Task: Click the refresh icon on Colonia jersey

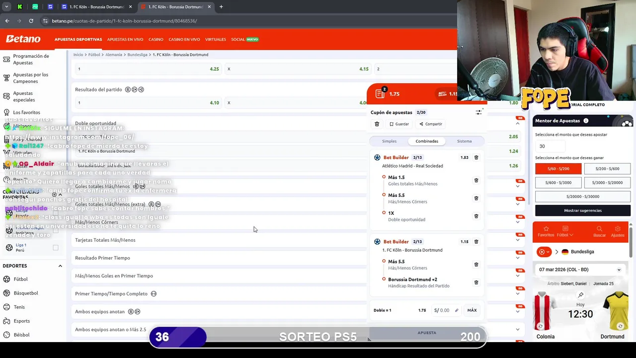Action: tap(541, 327)
